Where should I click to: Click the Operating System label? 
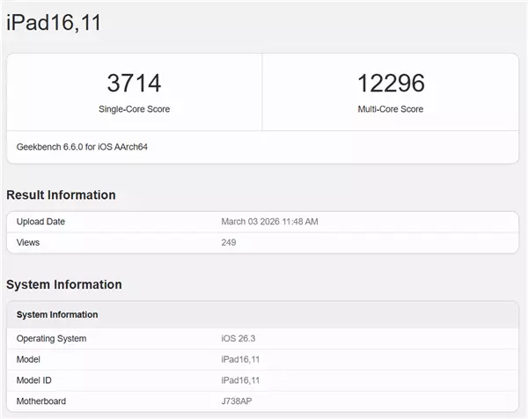point(52,339)
